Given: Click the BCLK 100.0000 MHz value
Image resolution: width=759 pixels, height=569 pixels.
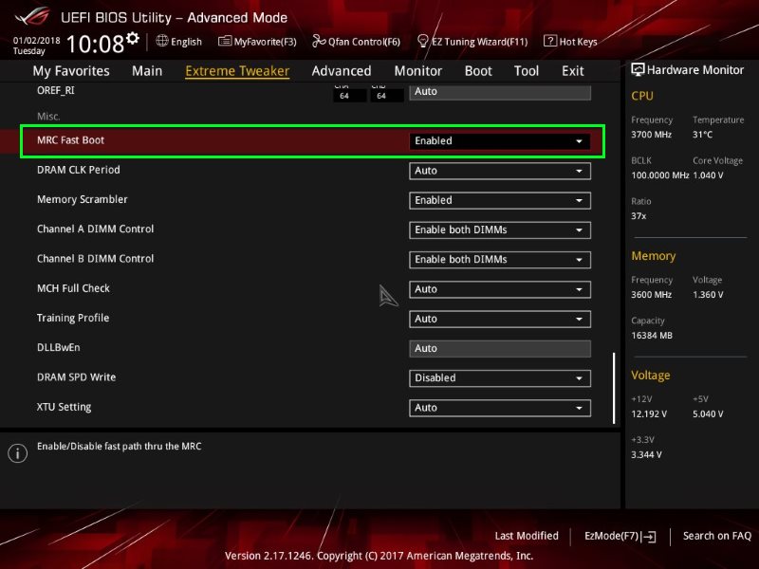Looking at the screenshot, I should click(x=659, y=175).
